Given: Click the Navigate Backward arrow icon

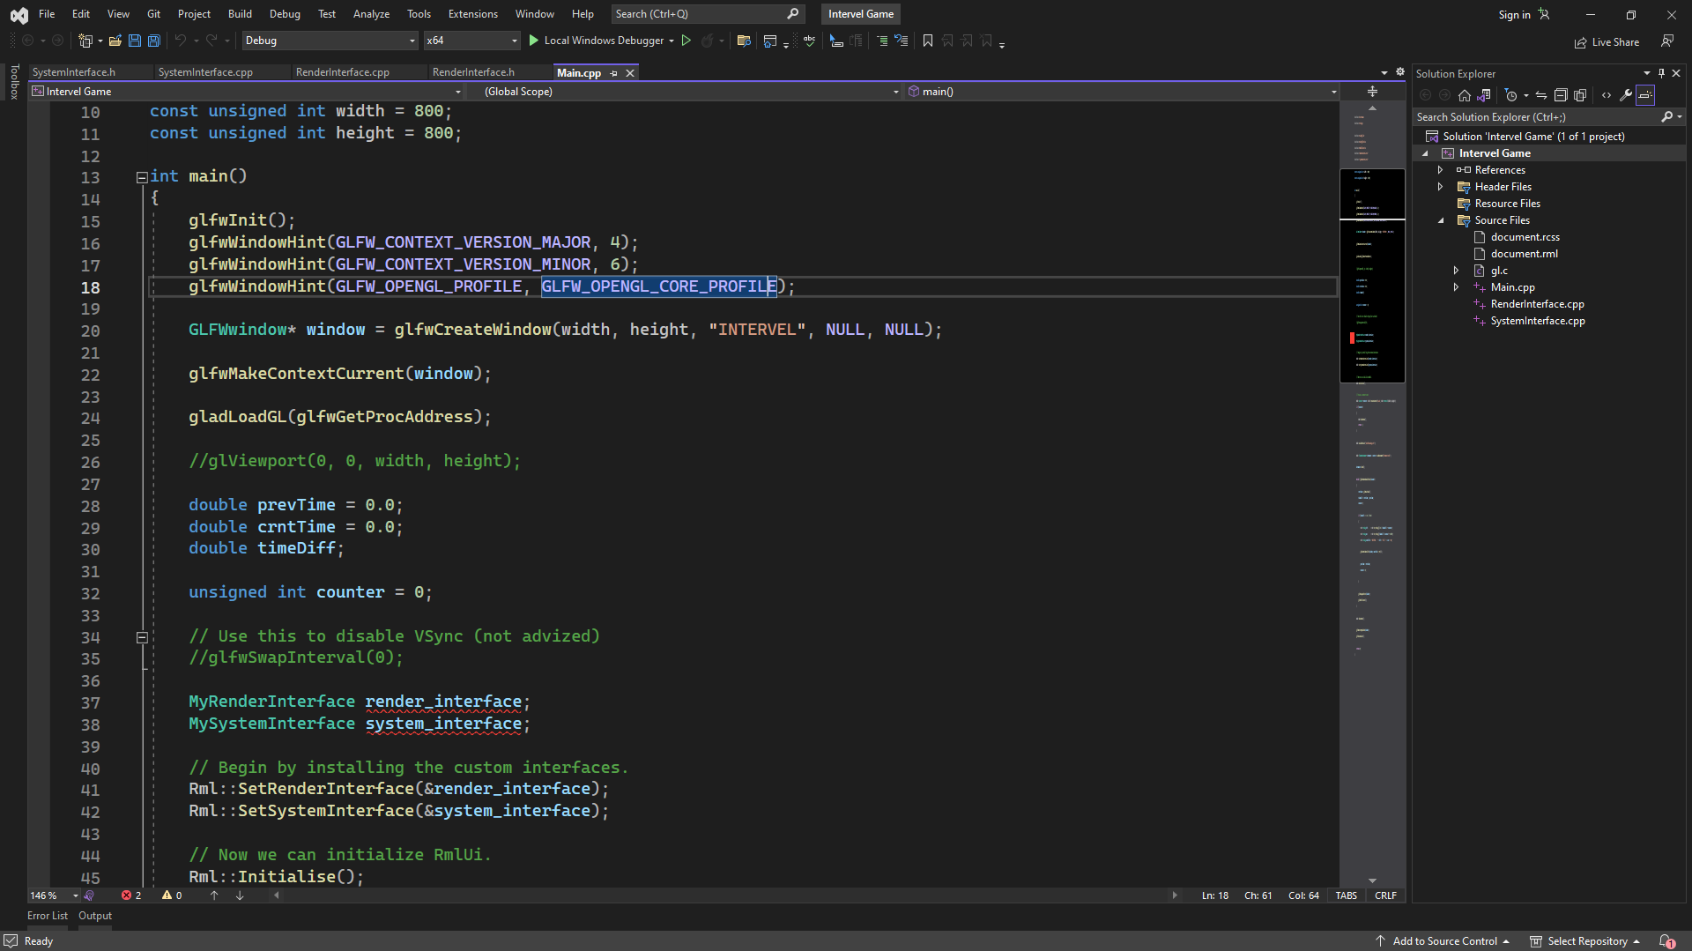Looking at the screenshot, I should coord(27,41).
